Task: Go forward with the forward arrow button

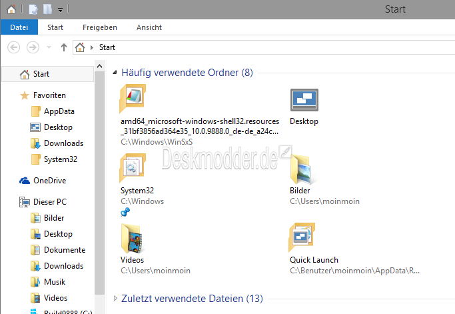Action: point(33,47)
